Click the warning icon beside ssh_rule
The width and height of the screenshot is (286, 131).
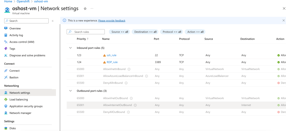(x=105, y=55)
